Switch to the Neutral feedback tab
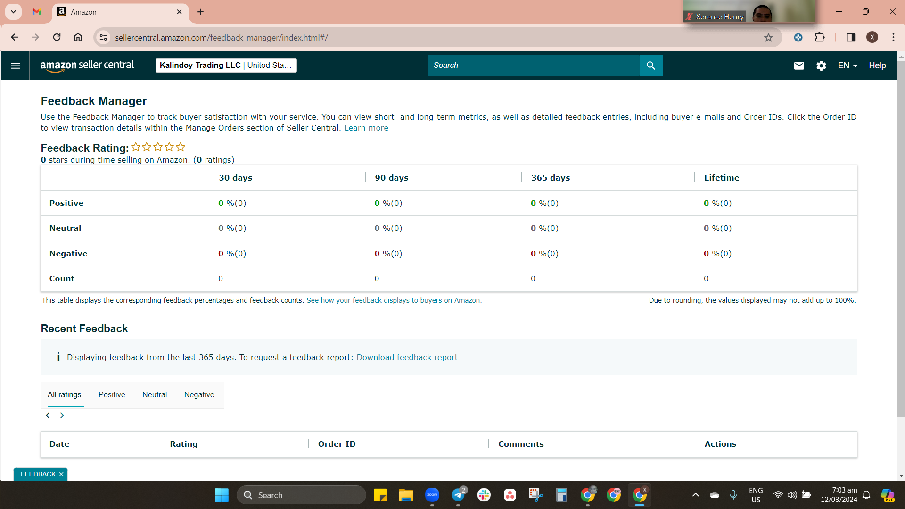The height and width of the screenshot is (509, 905). click(155, 395)
